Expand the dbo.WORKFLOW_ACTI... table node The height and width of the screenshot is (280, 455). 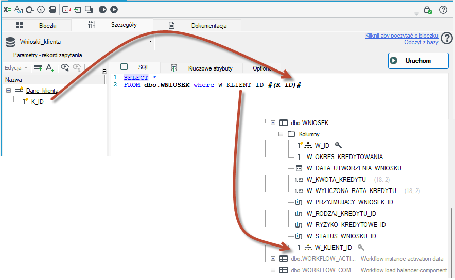(273, 259)
